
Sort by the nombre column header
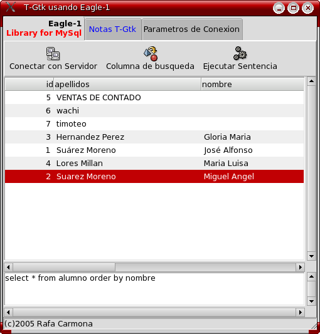pyautogui.click(x=253, y=85)
